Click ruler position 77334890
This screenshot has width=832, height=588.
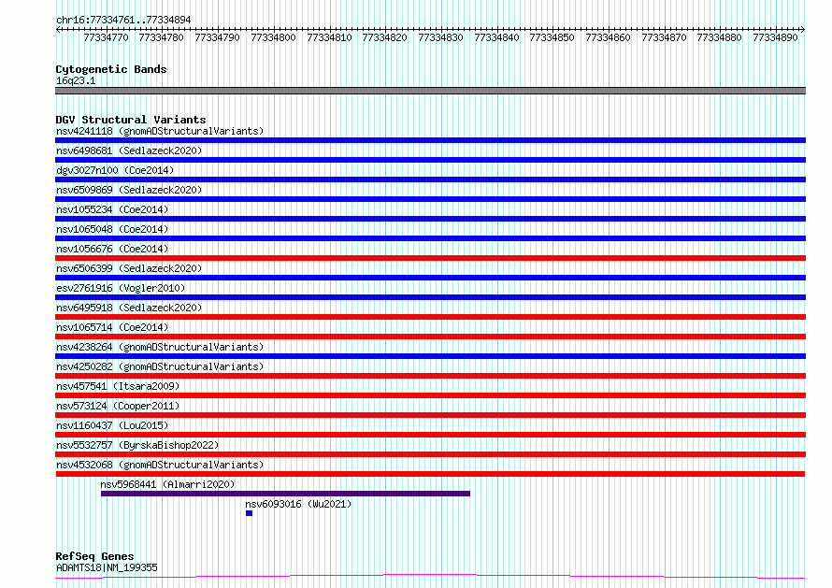pos(775,37)
